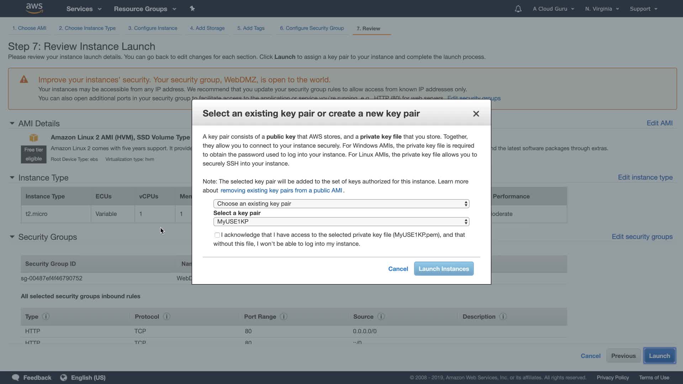The width and height of the screenshot is (683, 384).
Task: Open removing existing key pairs link
Action: coord(281,191)
